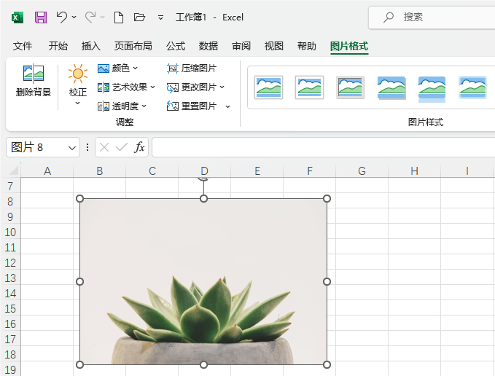495x376 pixels.
Task: Open the 页面布局 tab
Action: pyautogui.click(x=133, y=46)
